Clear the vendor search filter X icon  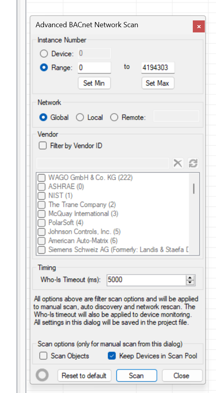178,163
